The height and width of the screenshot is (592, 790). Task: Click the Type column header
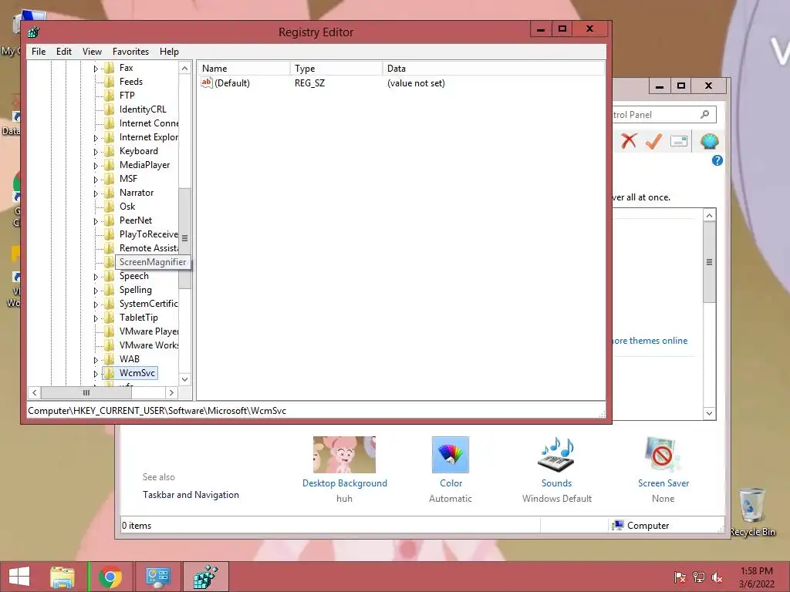click(336, 69)
